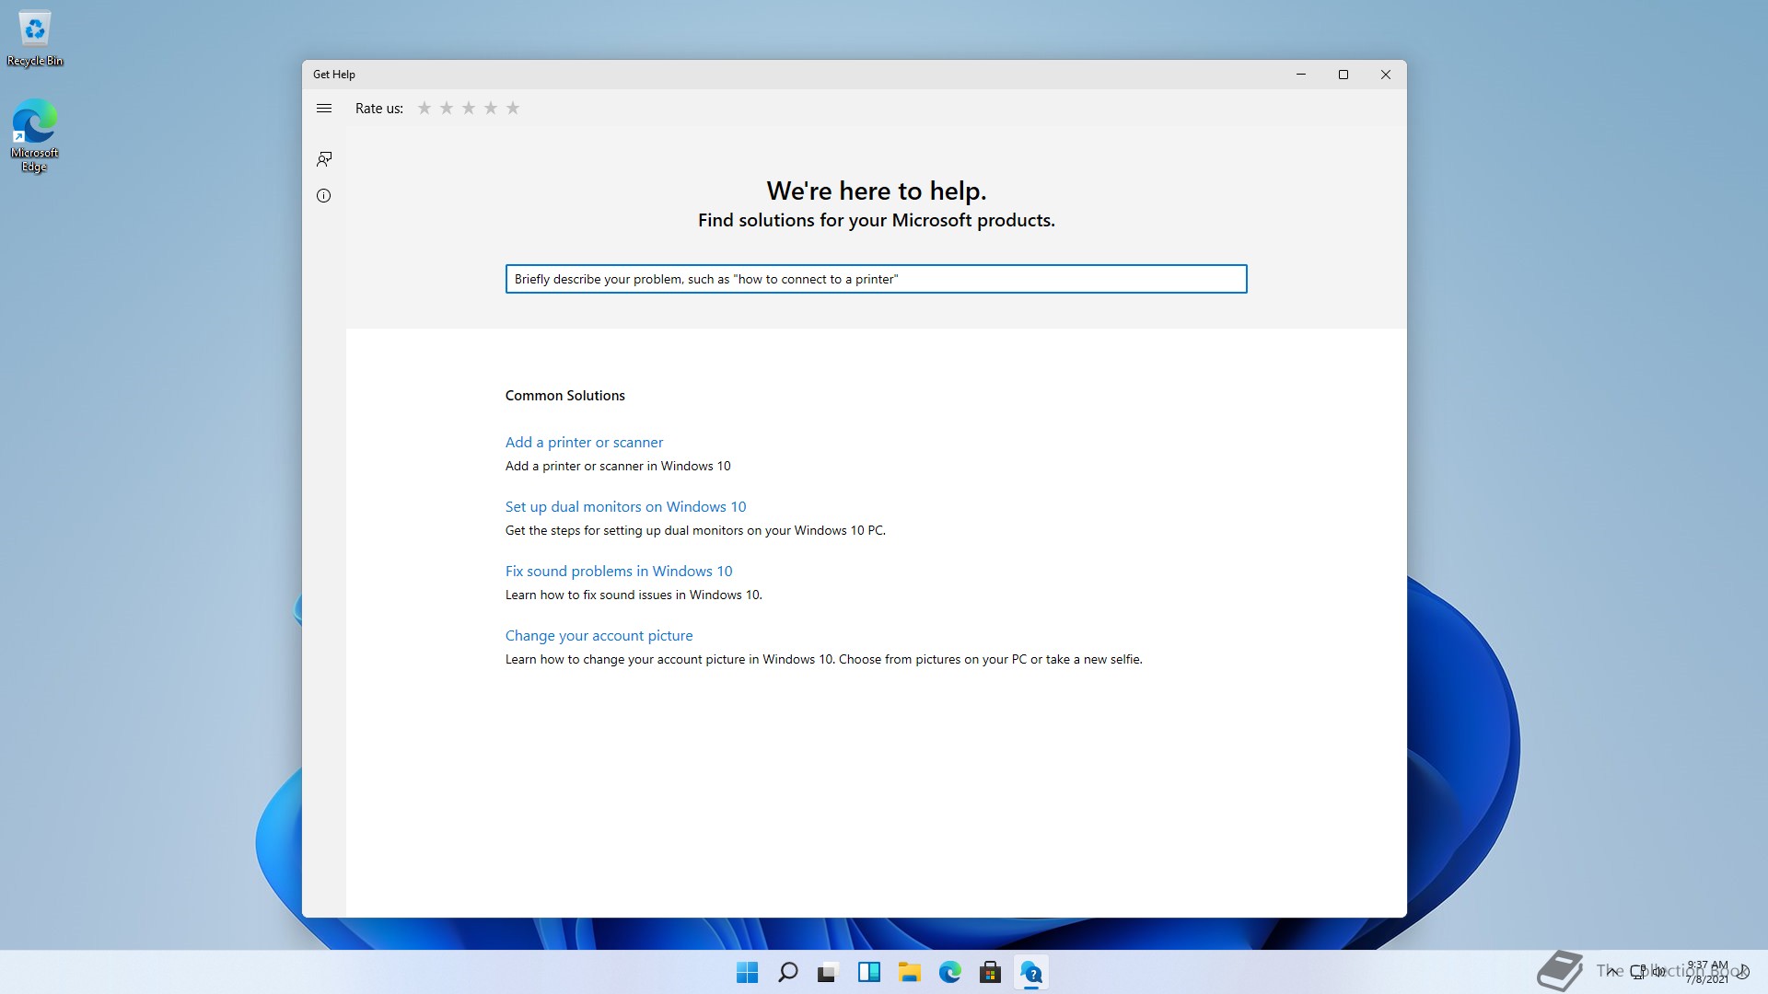Viewport: 1768px width, 994px height.
Task: Open taskbar Search
Action: pyautogui.click(x=787, y=972)
